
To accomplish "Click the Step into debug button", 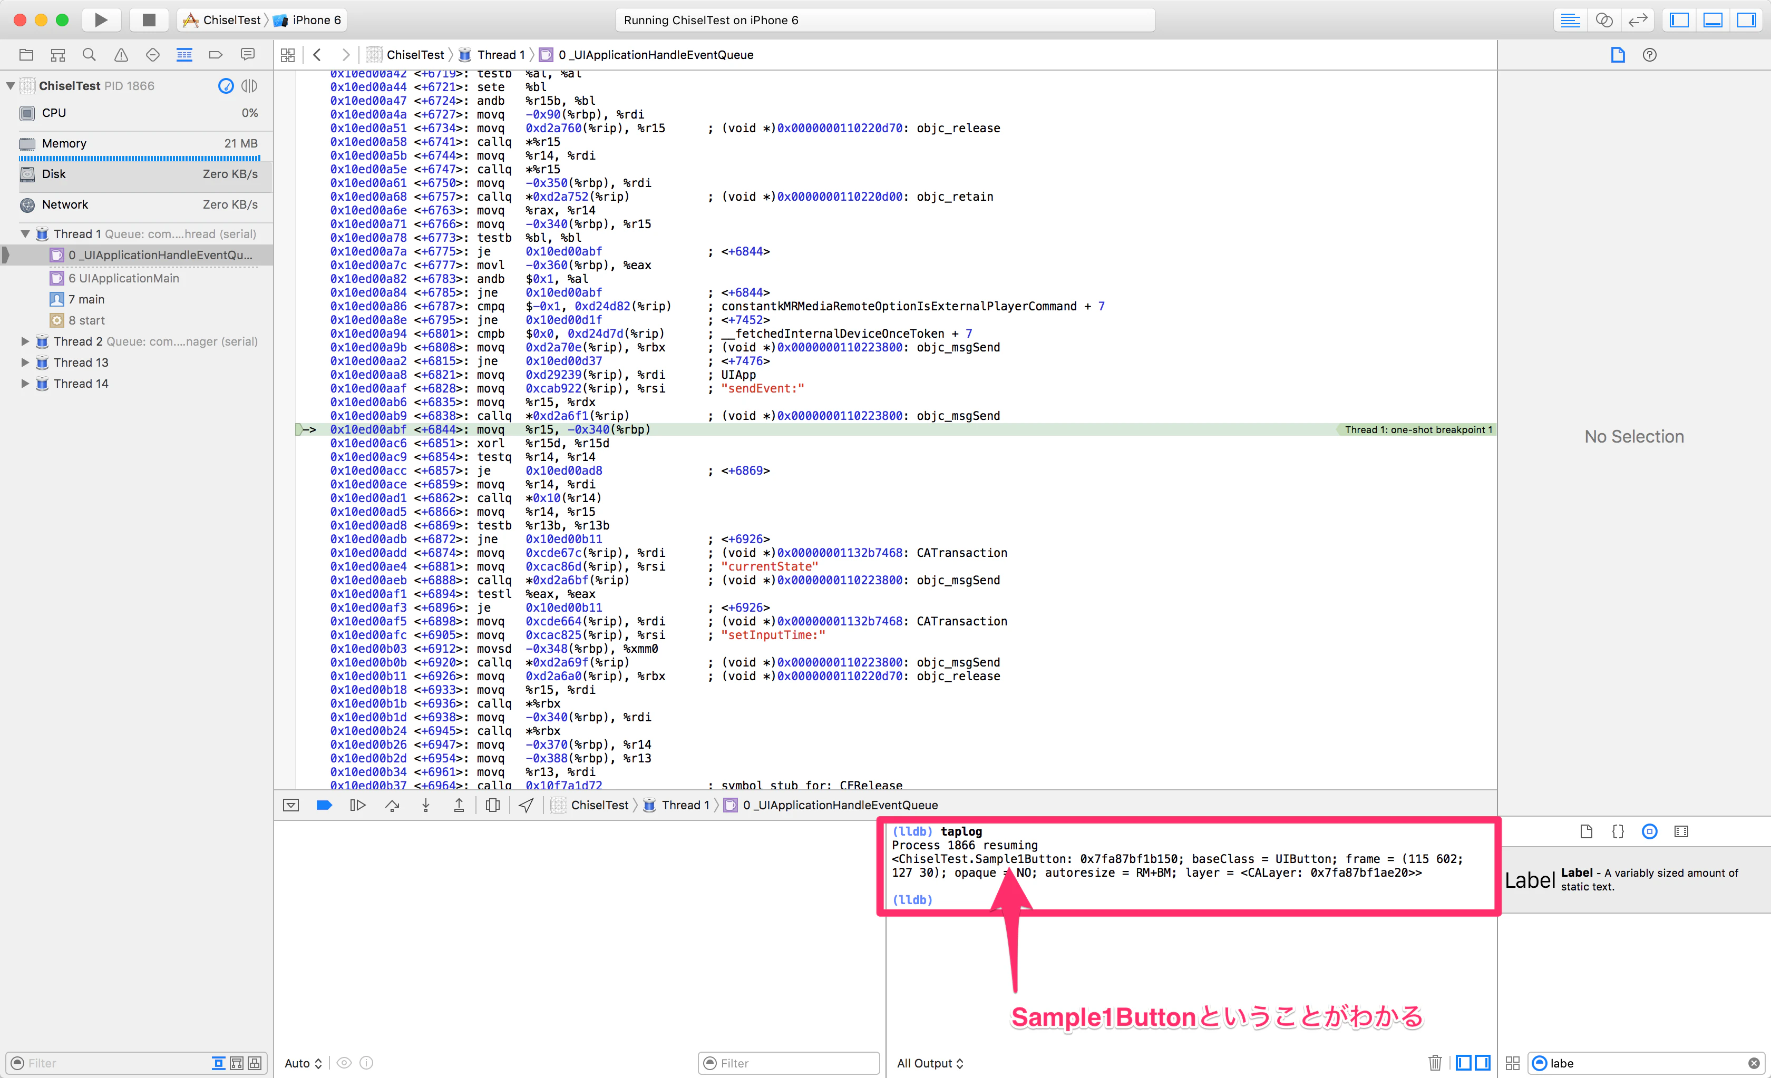I will tap(425, 806).
